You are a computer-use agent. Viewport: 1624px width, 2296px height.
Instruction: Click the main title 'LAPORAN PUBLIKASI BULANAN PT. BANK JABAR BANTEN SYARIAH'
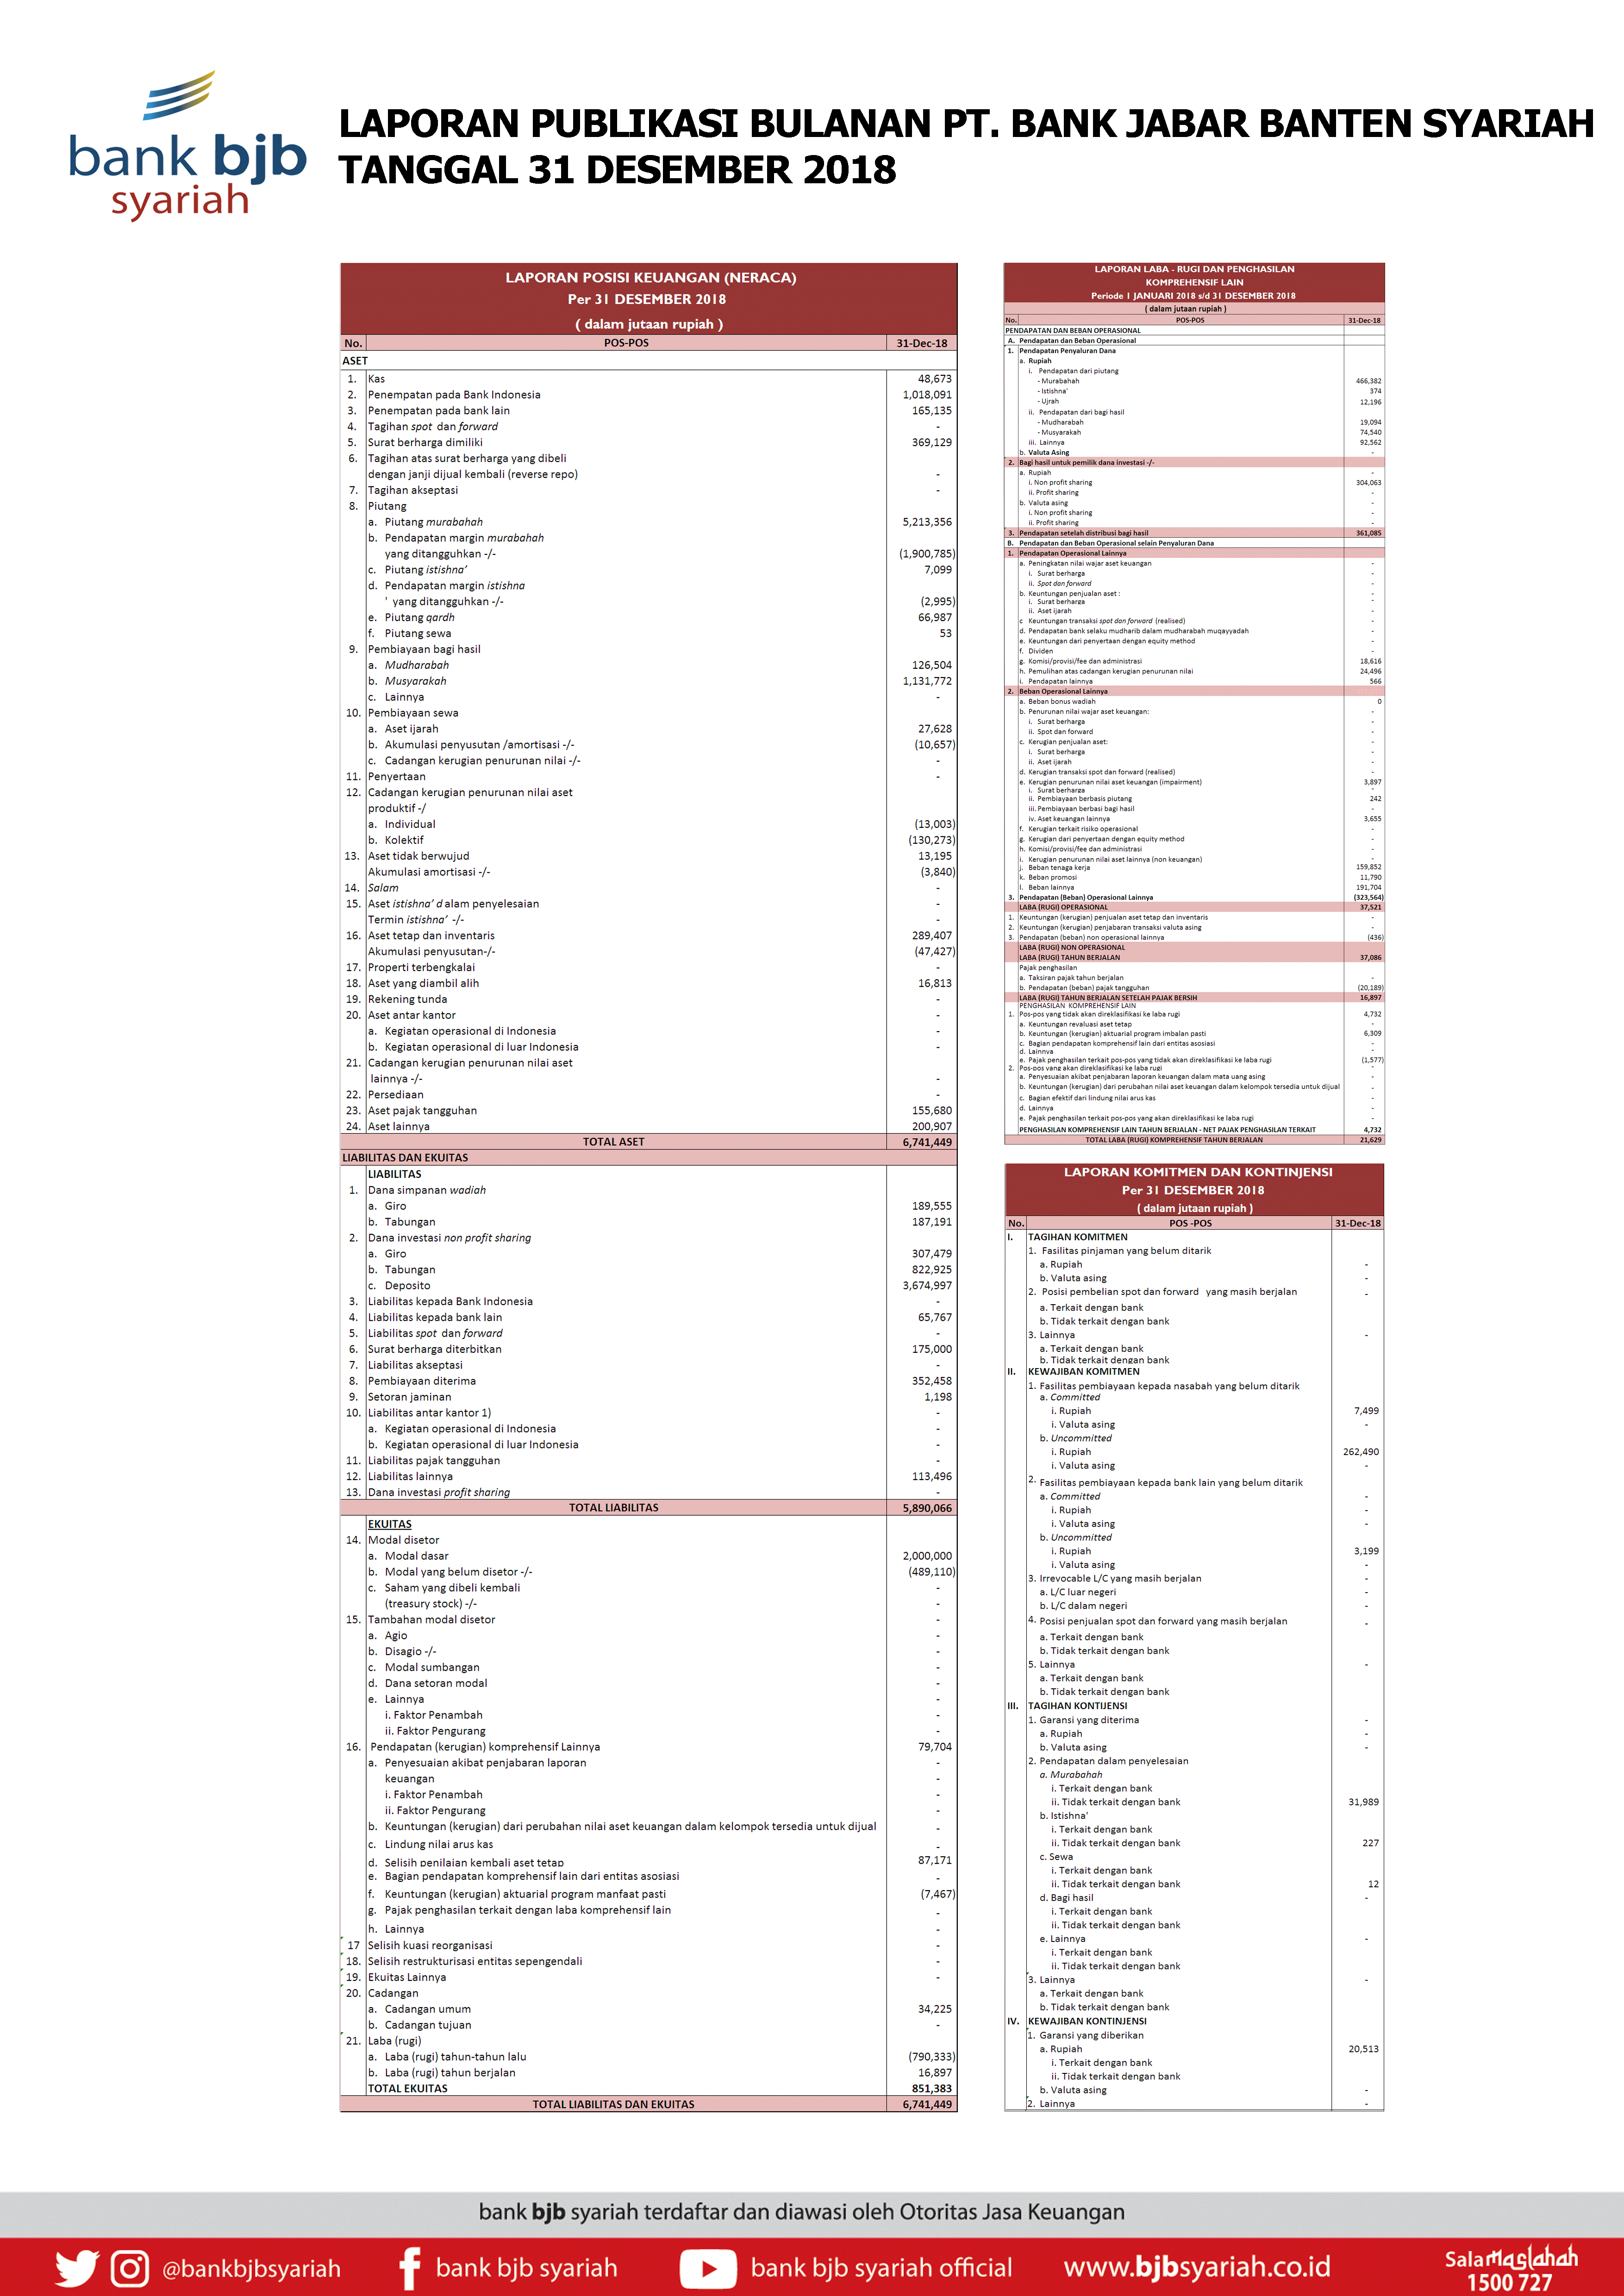pos(966,123)
